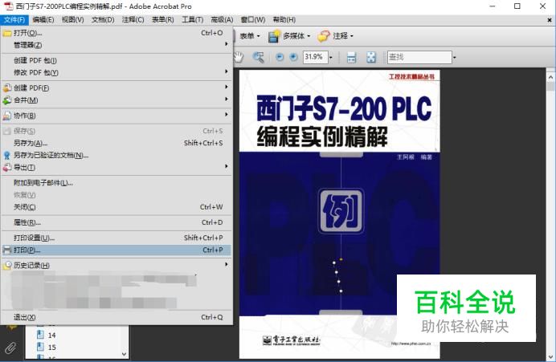Expand the 协作(B) submenu

point(117,116)
